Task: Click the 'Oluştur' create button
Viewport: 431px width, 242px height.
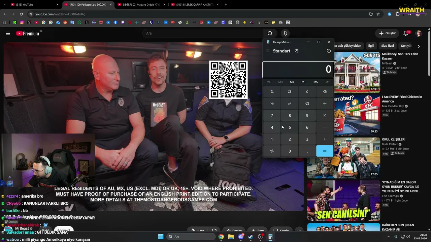Action: [387, 33]
